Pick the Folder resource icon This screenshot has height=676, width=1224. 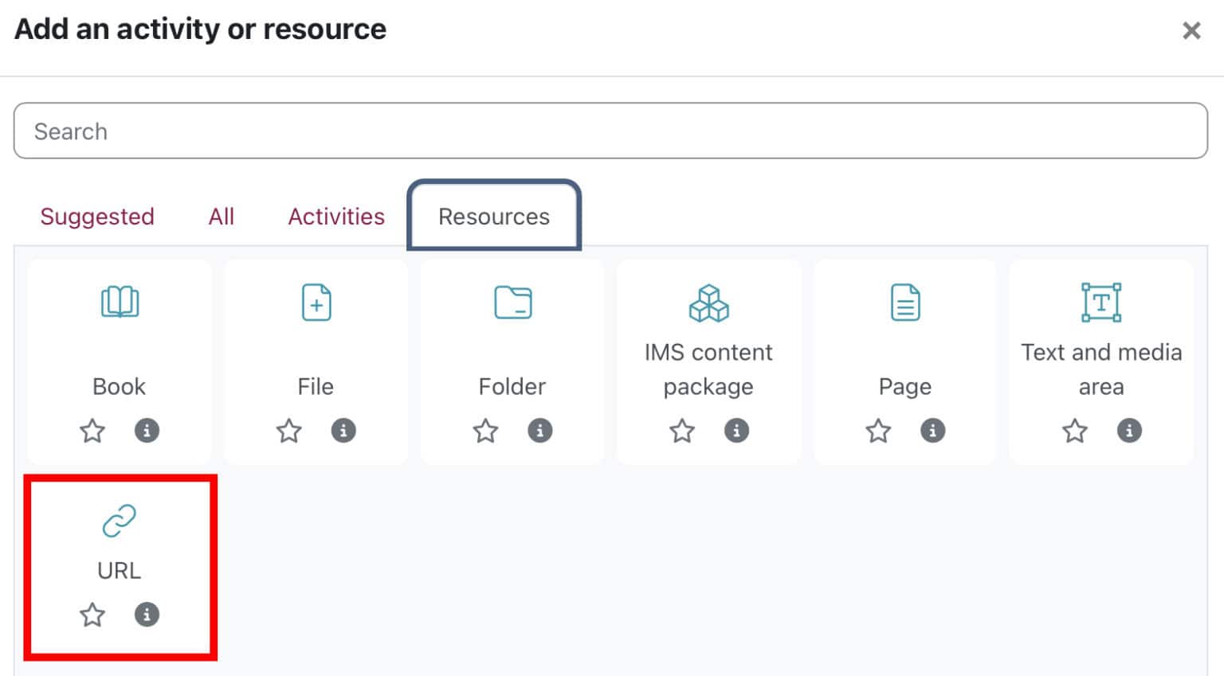[512, 303]
